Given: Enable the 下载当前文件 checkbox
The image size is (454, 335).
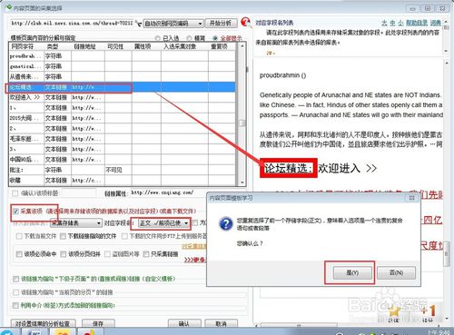Looking at the screenshot, I should 19,236.
